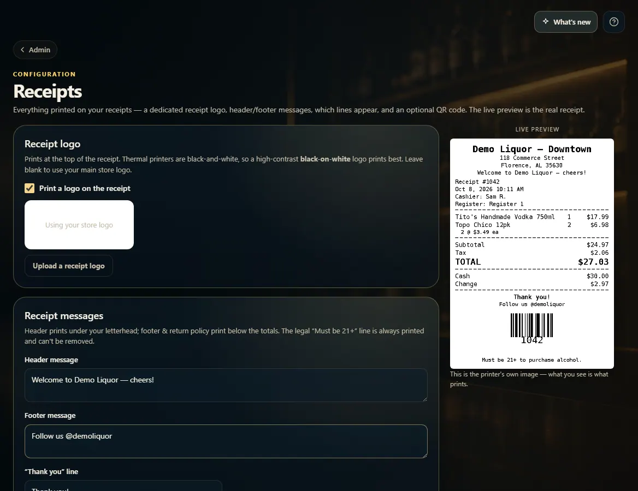The image size is (638, 491).
Task: Go back to Admin
Action: pos(35,50)
